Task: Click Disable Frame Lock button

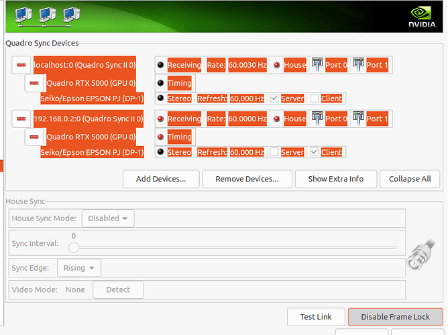Action: click(x=396, y=317)
